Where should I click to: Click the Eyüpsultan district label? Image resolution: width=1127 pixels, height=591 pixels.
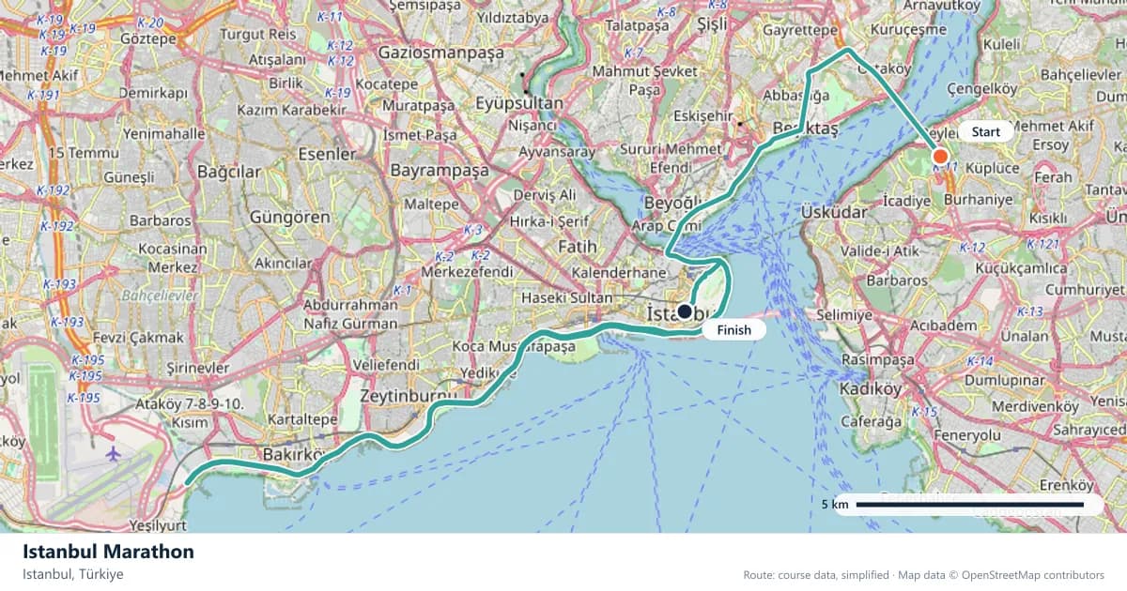(518, 103)
